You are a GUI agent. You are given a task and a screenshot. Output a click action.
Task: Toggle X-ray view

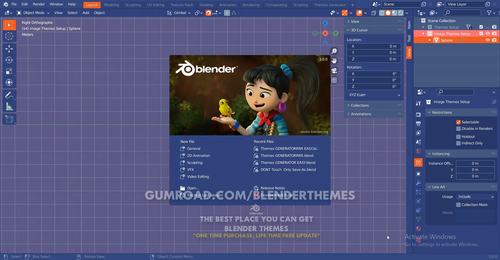373,13
